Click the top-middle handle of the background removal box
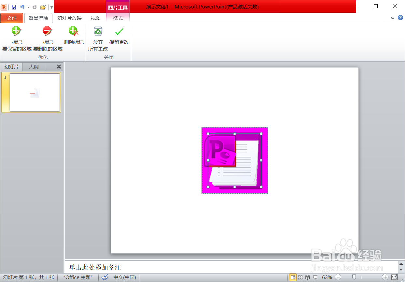The height and width of the screenshot is (282, 405). click(x=235, y=134)
